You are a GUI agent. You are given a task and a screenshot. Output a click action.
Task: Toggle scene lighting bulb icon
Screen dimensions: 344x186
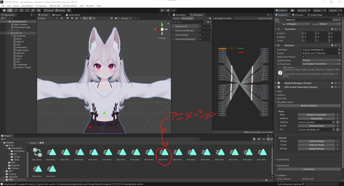click(x=68, y=18)
